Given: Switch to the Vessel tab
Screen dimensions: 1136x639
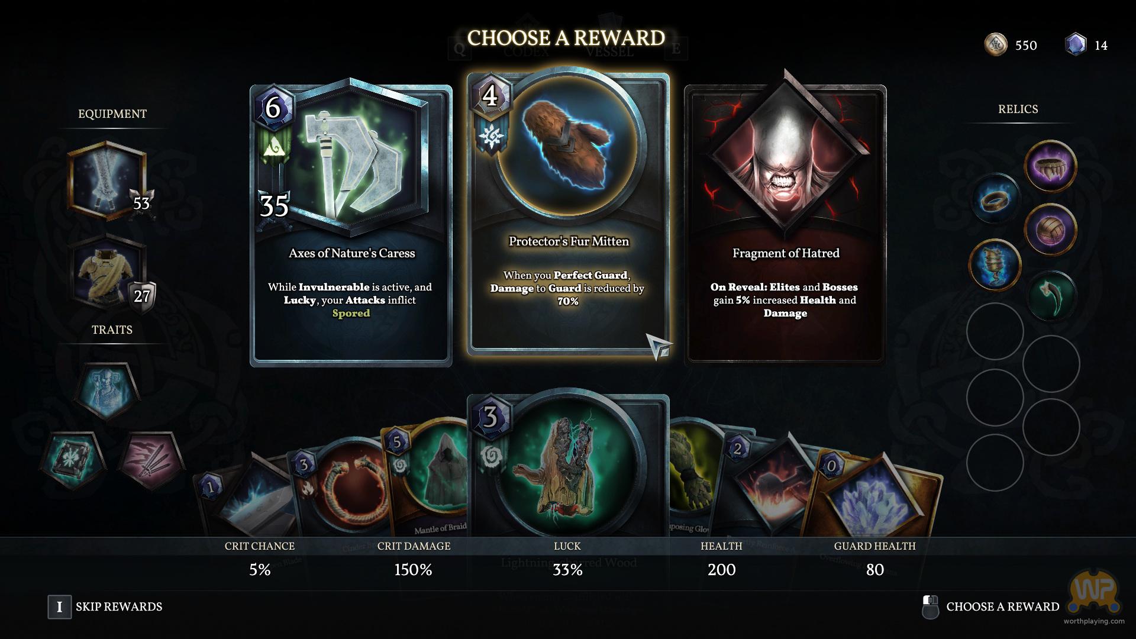Looking at the screenshot, I should tap(609, 51).
